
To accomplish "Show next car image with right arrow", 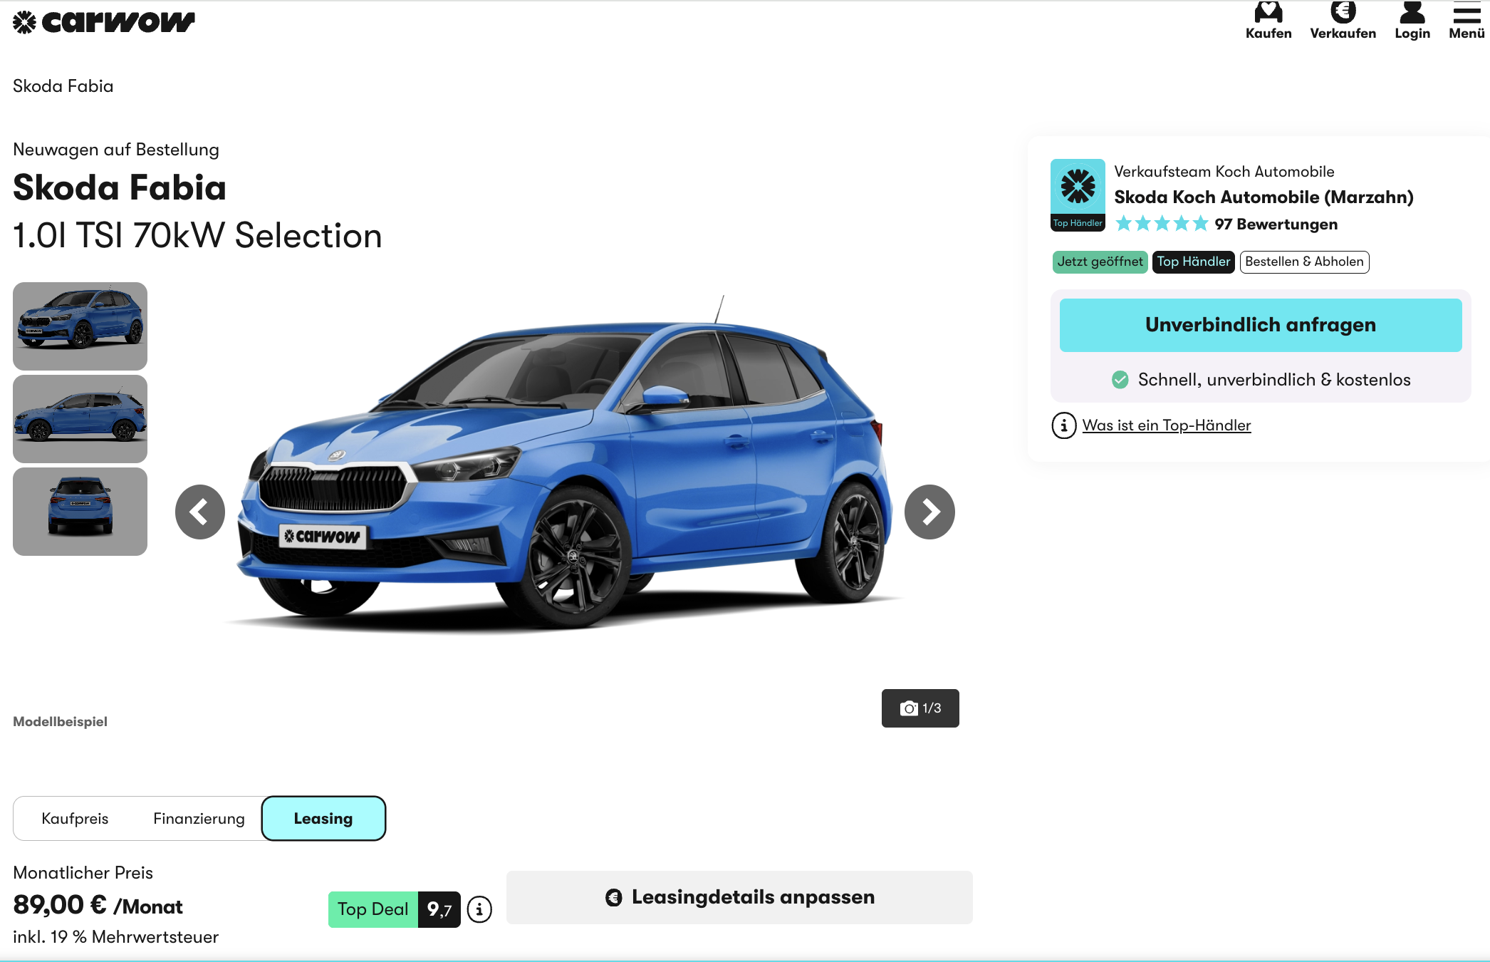I will 929,512.
